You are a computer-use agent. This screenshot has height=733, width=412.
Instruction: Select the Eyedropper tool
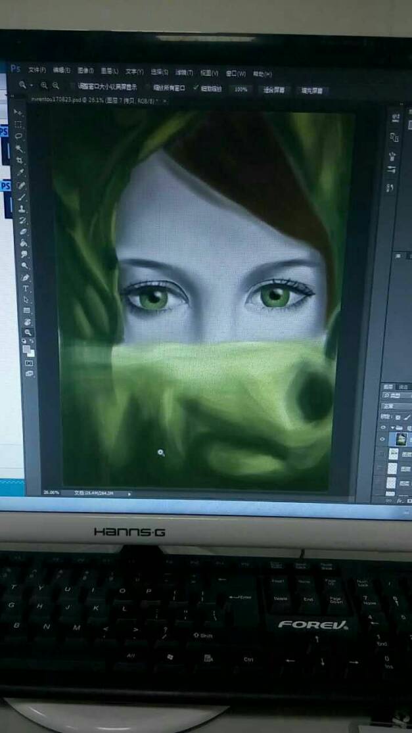[20, 172]
